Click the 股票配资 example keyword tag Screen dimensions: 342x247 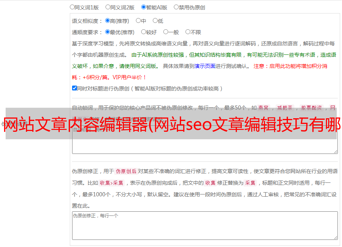[x=312, y=108]
